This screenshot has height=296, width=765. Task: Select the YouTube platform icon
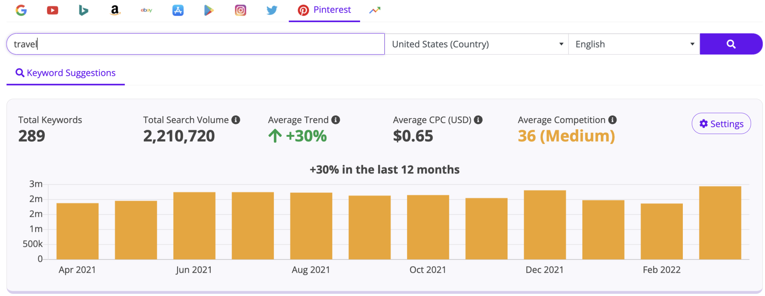52,10
